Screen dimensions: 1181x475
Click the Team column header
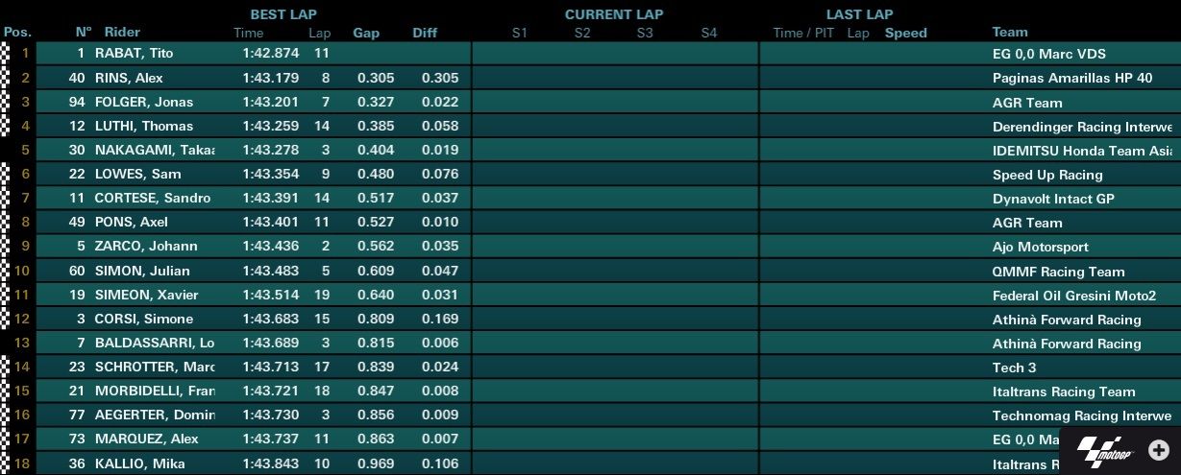point(1010,32)
